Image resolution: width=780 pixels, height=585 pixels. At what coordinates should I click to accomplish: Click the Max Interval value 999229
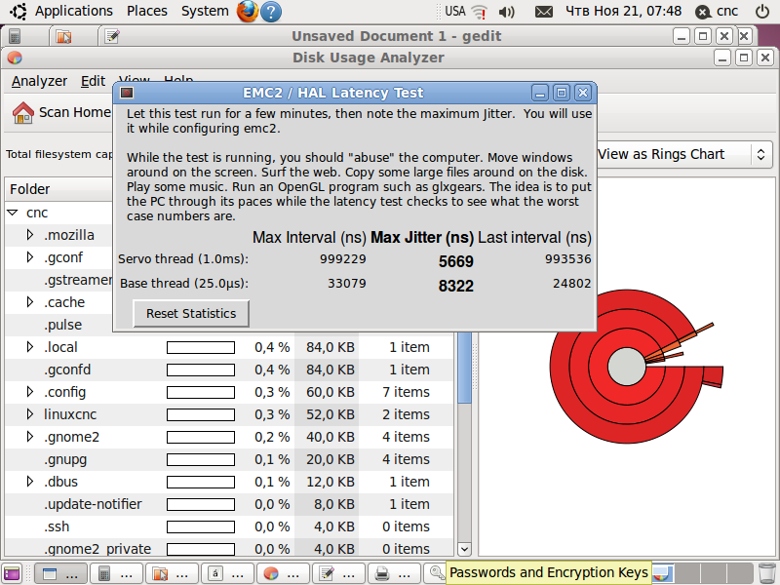pyautogui.click(x=343, y=259)
